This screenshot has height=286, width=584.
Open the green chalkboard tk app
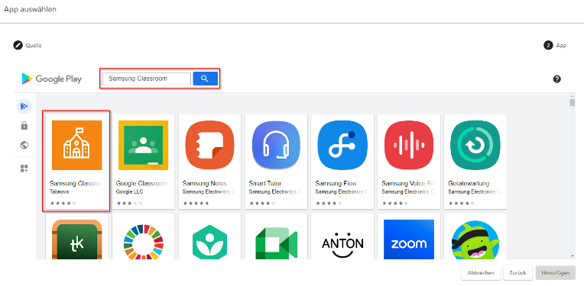click(76, 239)
